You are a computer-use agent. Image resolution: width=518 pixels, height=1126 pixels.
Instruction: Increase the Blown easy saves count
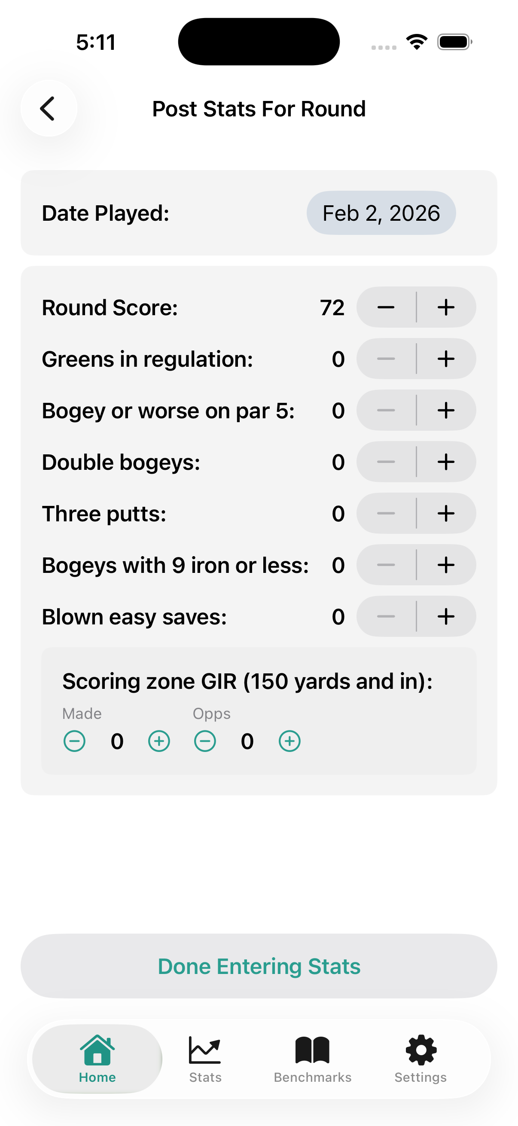click(x=446, y=616)
